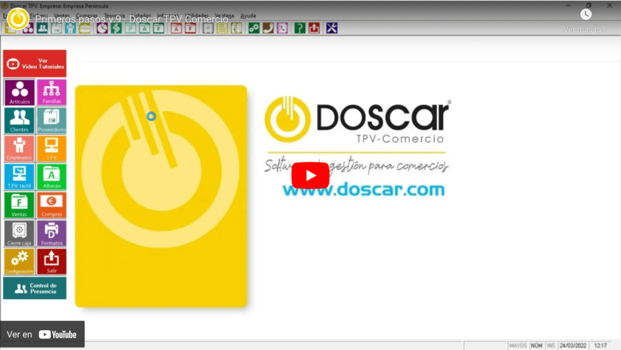Click the green F document toolbar icon

tap(159, 29)
